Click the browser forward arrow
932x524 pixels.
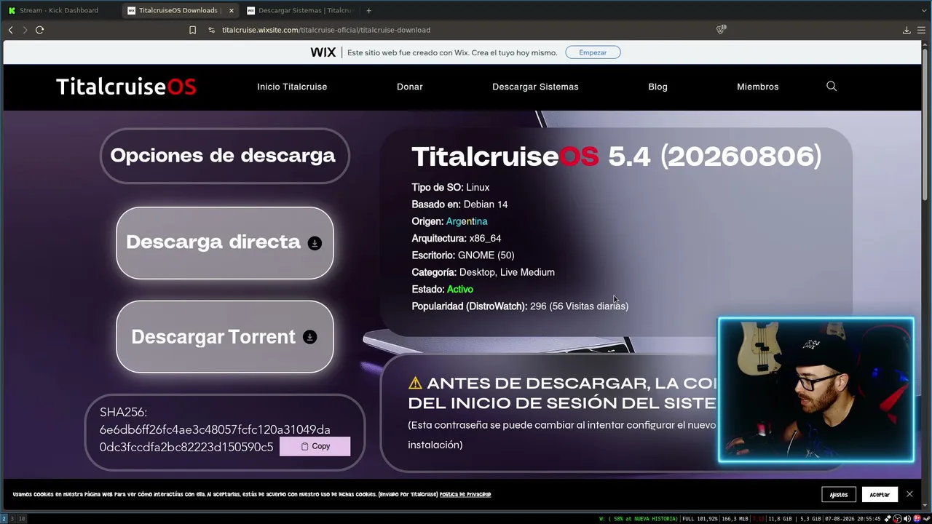tap(25, 30)
